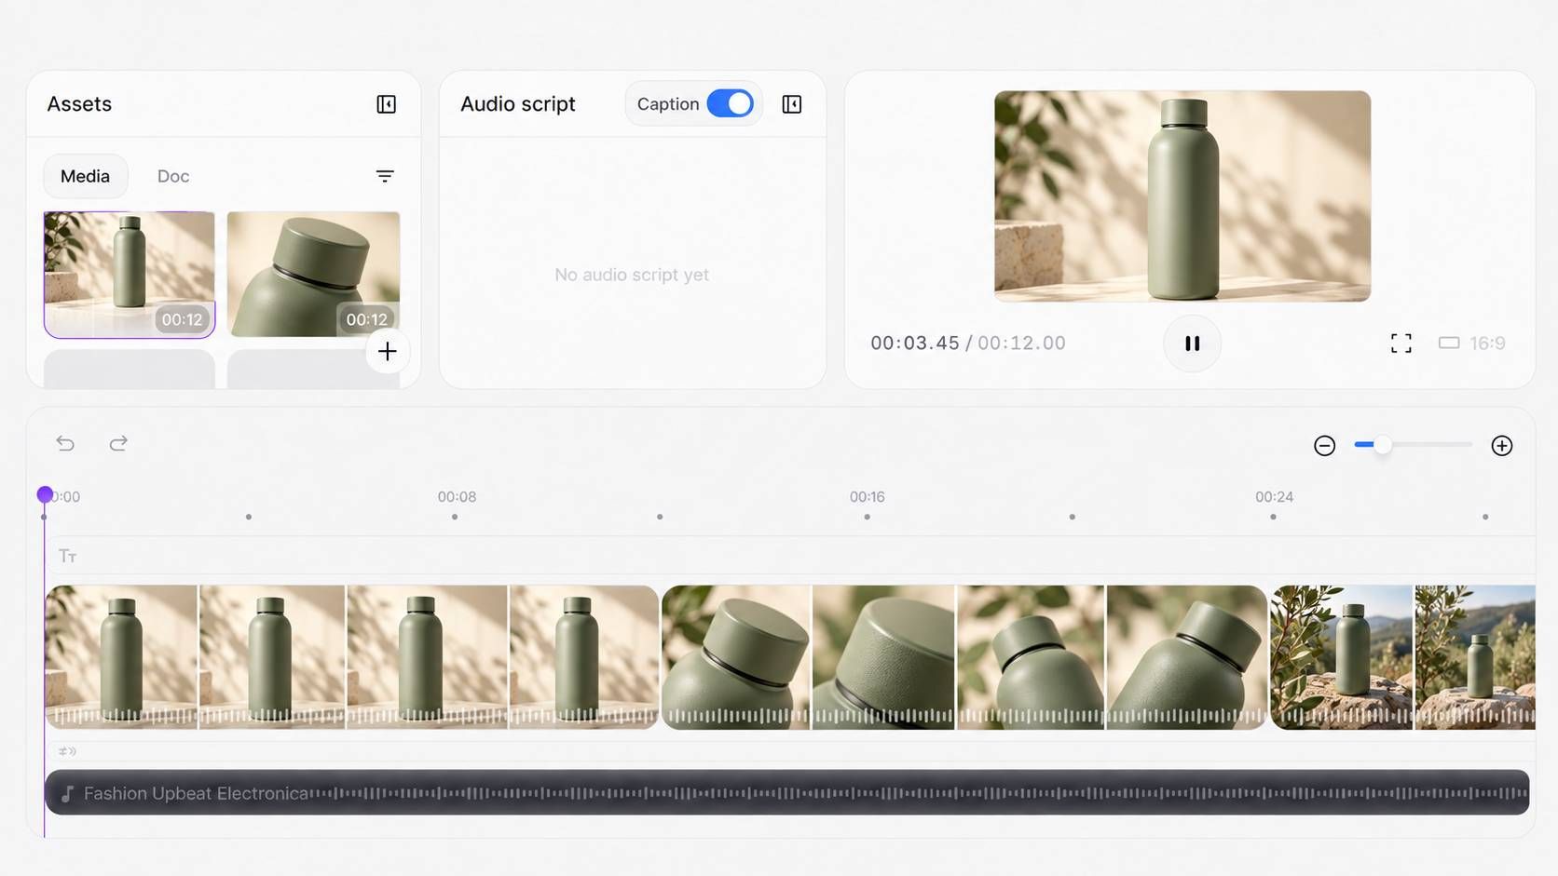This screenshot has width=1558, height=876.
Task: Click the preview video frame
Action: pyautogui.click(x=1182, y=196)
